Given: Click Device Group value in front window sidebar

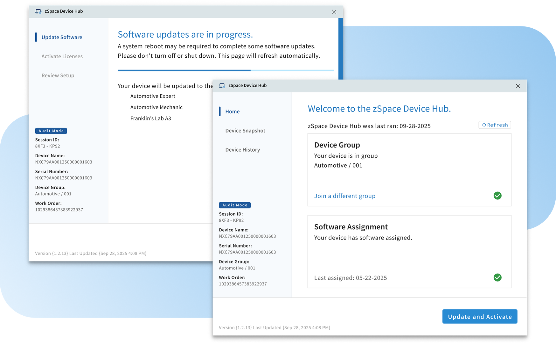Looking at the screenshot, I should click(237, 268).
